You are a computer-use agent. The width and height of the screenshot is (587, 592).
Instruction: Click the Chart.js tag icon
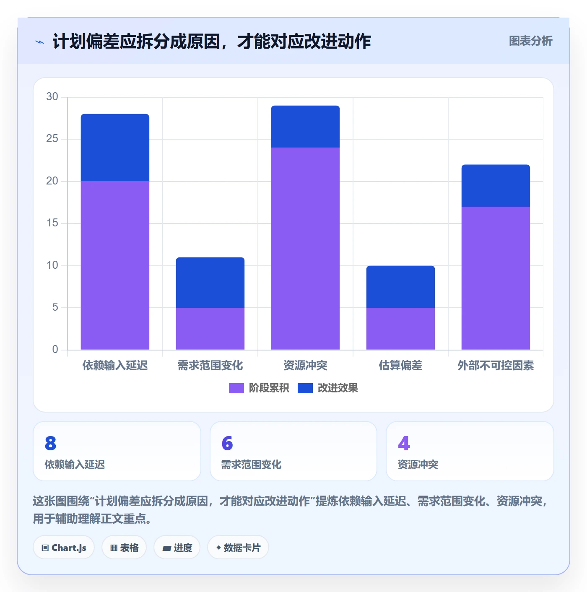(45, 548)
